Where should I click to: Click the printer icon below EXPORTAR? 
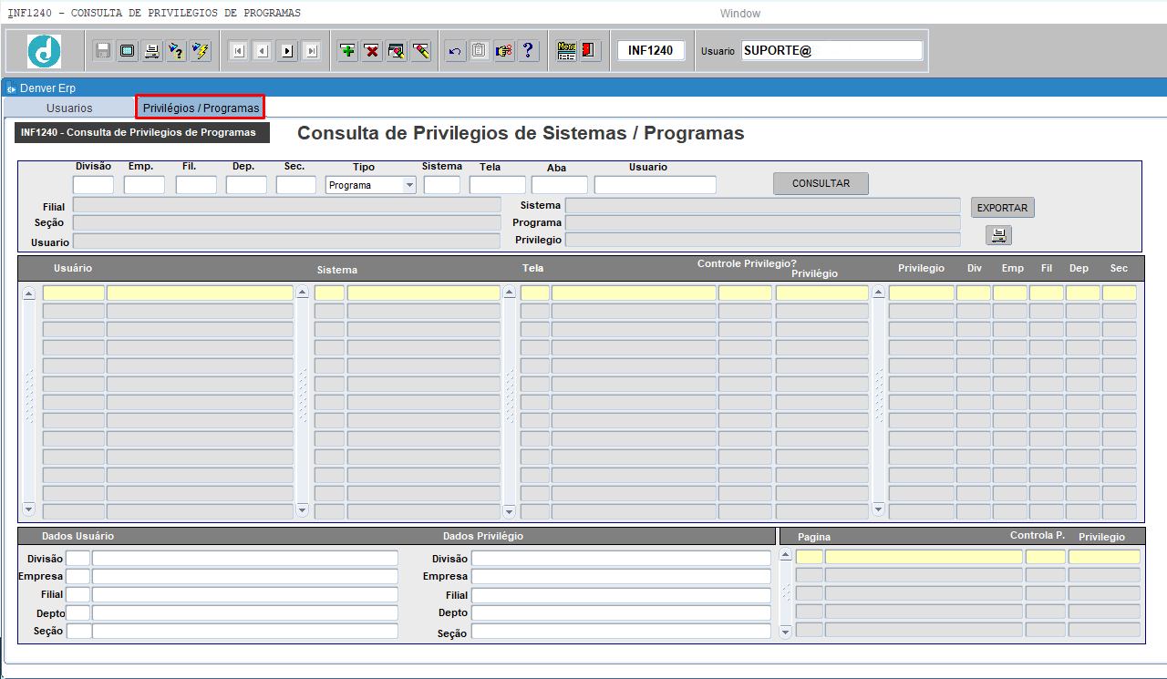tap(998, 235)
